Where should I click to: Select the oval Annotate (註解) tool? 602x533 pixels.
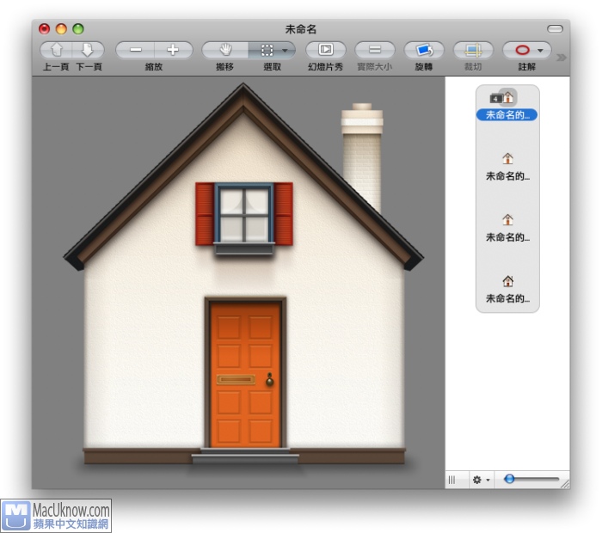tap(521, 50)
